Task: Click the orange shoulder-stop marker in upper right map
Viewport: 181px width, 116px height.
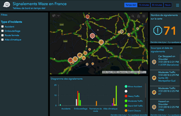Action: (x=122, y=31)
